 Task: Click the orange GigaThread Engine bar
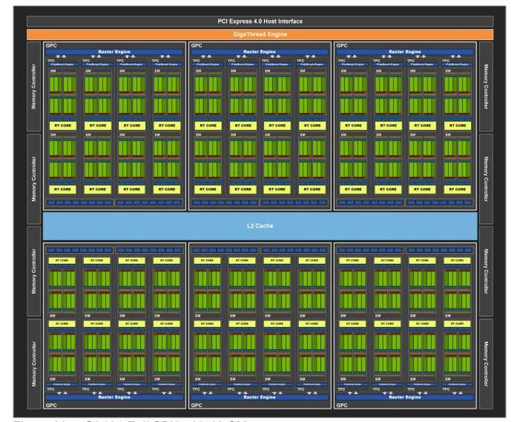click(x=259, y=33)
